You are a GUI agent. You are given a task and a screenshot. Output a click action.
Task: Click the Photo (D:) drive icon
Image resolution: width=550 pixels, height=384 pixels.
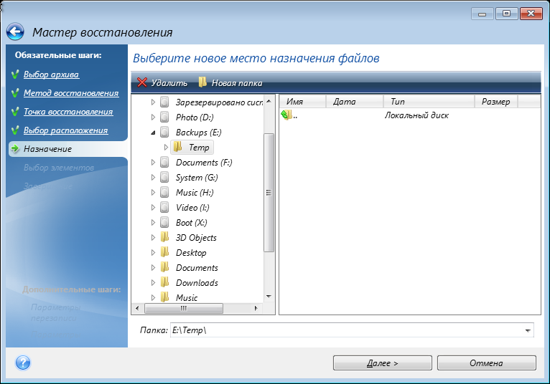(x=165, y=117)
